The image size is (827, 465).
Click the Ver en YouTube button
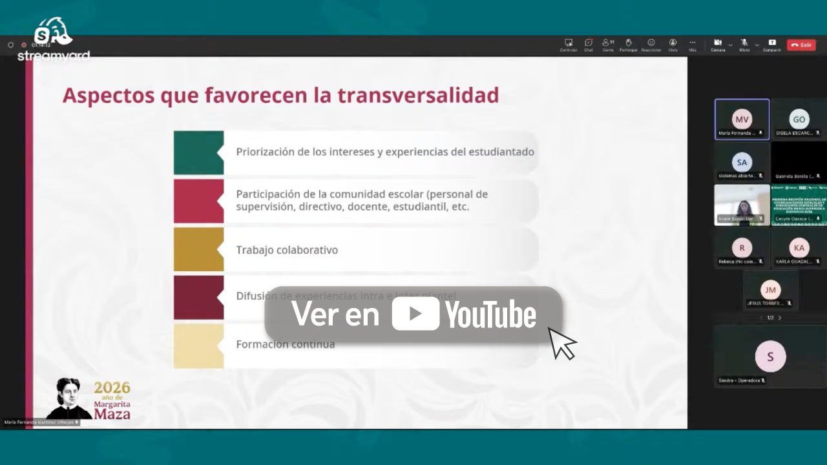click(413, 315)
